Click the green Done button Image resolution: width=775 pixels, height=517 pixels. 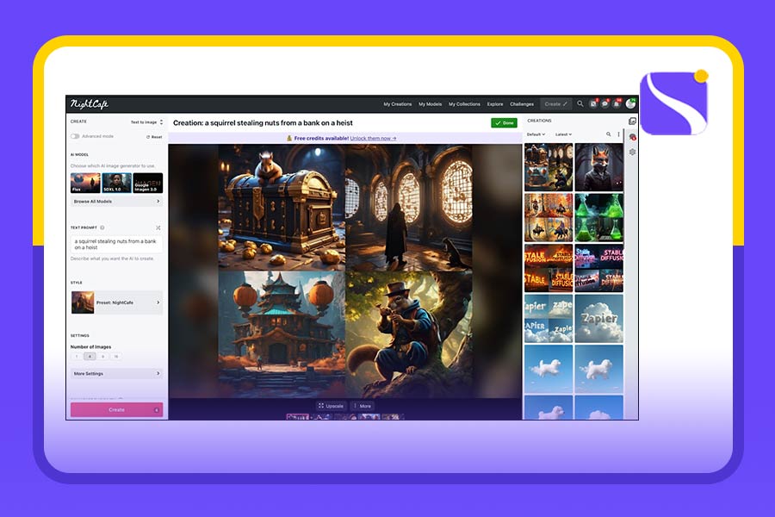coord(504,123)
